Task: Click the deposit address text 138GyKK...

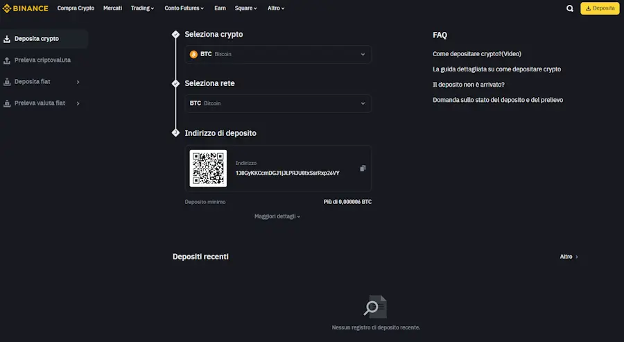Action: coord(287,173)
